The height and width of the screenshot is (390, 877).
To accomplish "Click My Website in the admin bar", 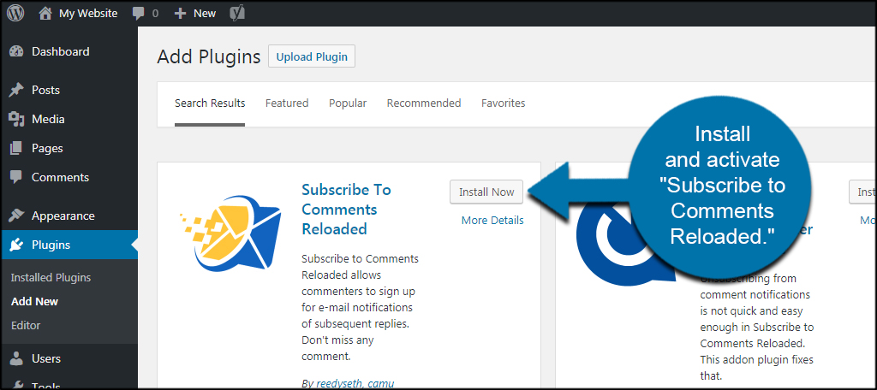I will pyautogui.click(x=88, y=14).
